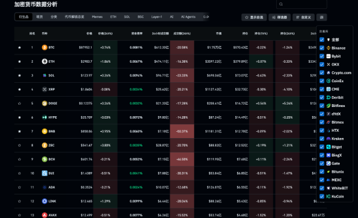Screen dimensions: 358x218
Task: Click the SOL coin icon
Action: point(44,75)
